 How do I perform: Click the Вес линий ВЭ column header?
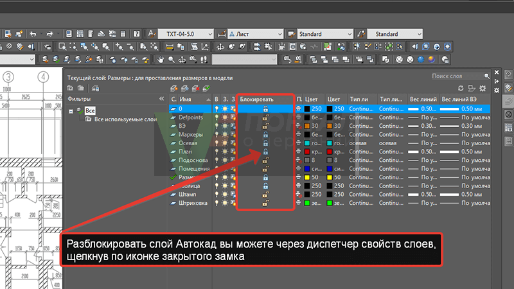click(x=465, y=99)
